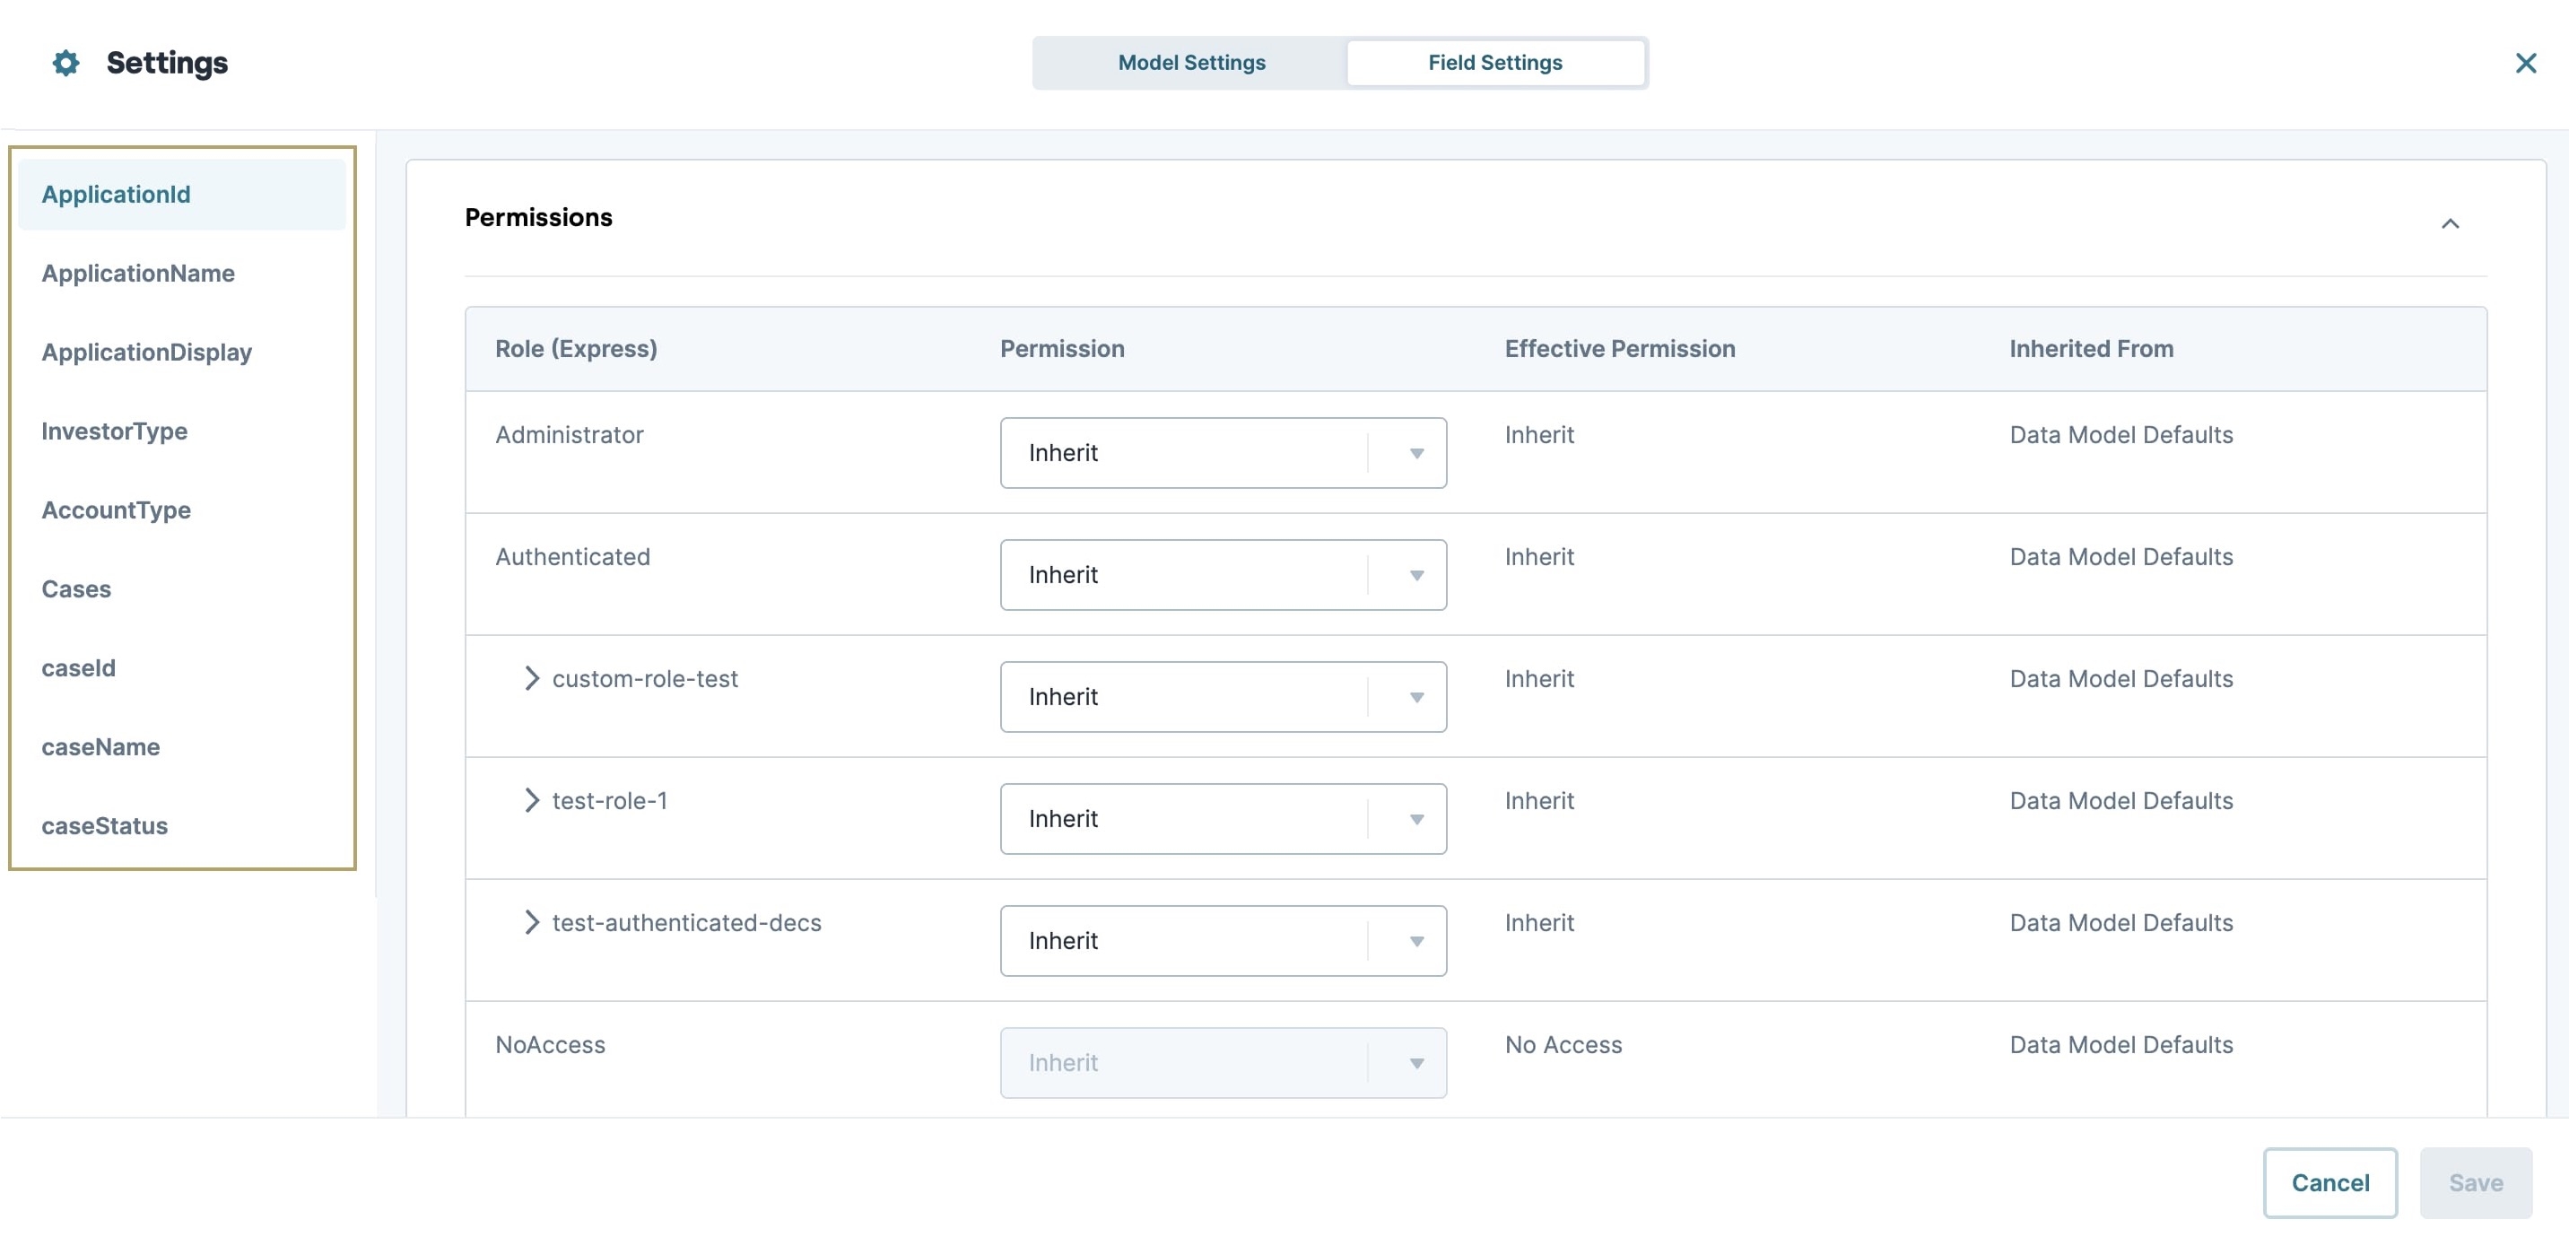Open custom-role-test permission dropdown
The image size is (2569, 1237).
1223,696
